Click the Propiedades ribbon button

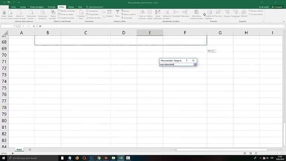pyautogui.click(x=93, y=14)
